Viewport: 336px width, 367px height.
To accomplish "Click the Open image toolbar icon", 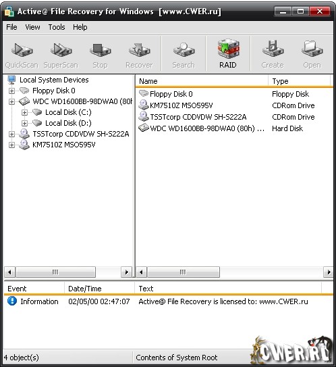I will [x=312, y=54].
